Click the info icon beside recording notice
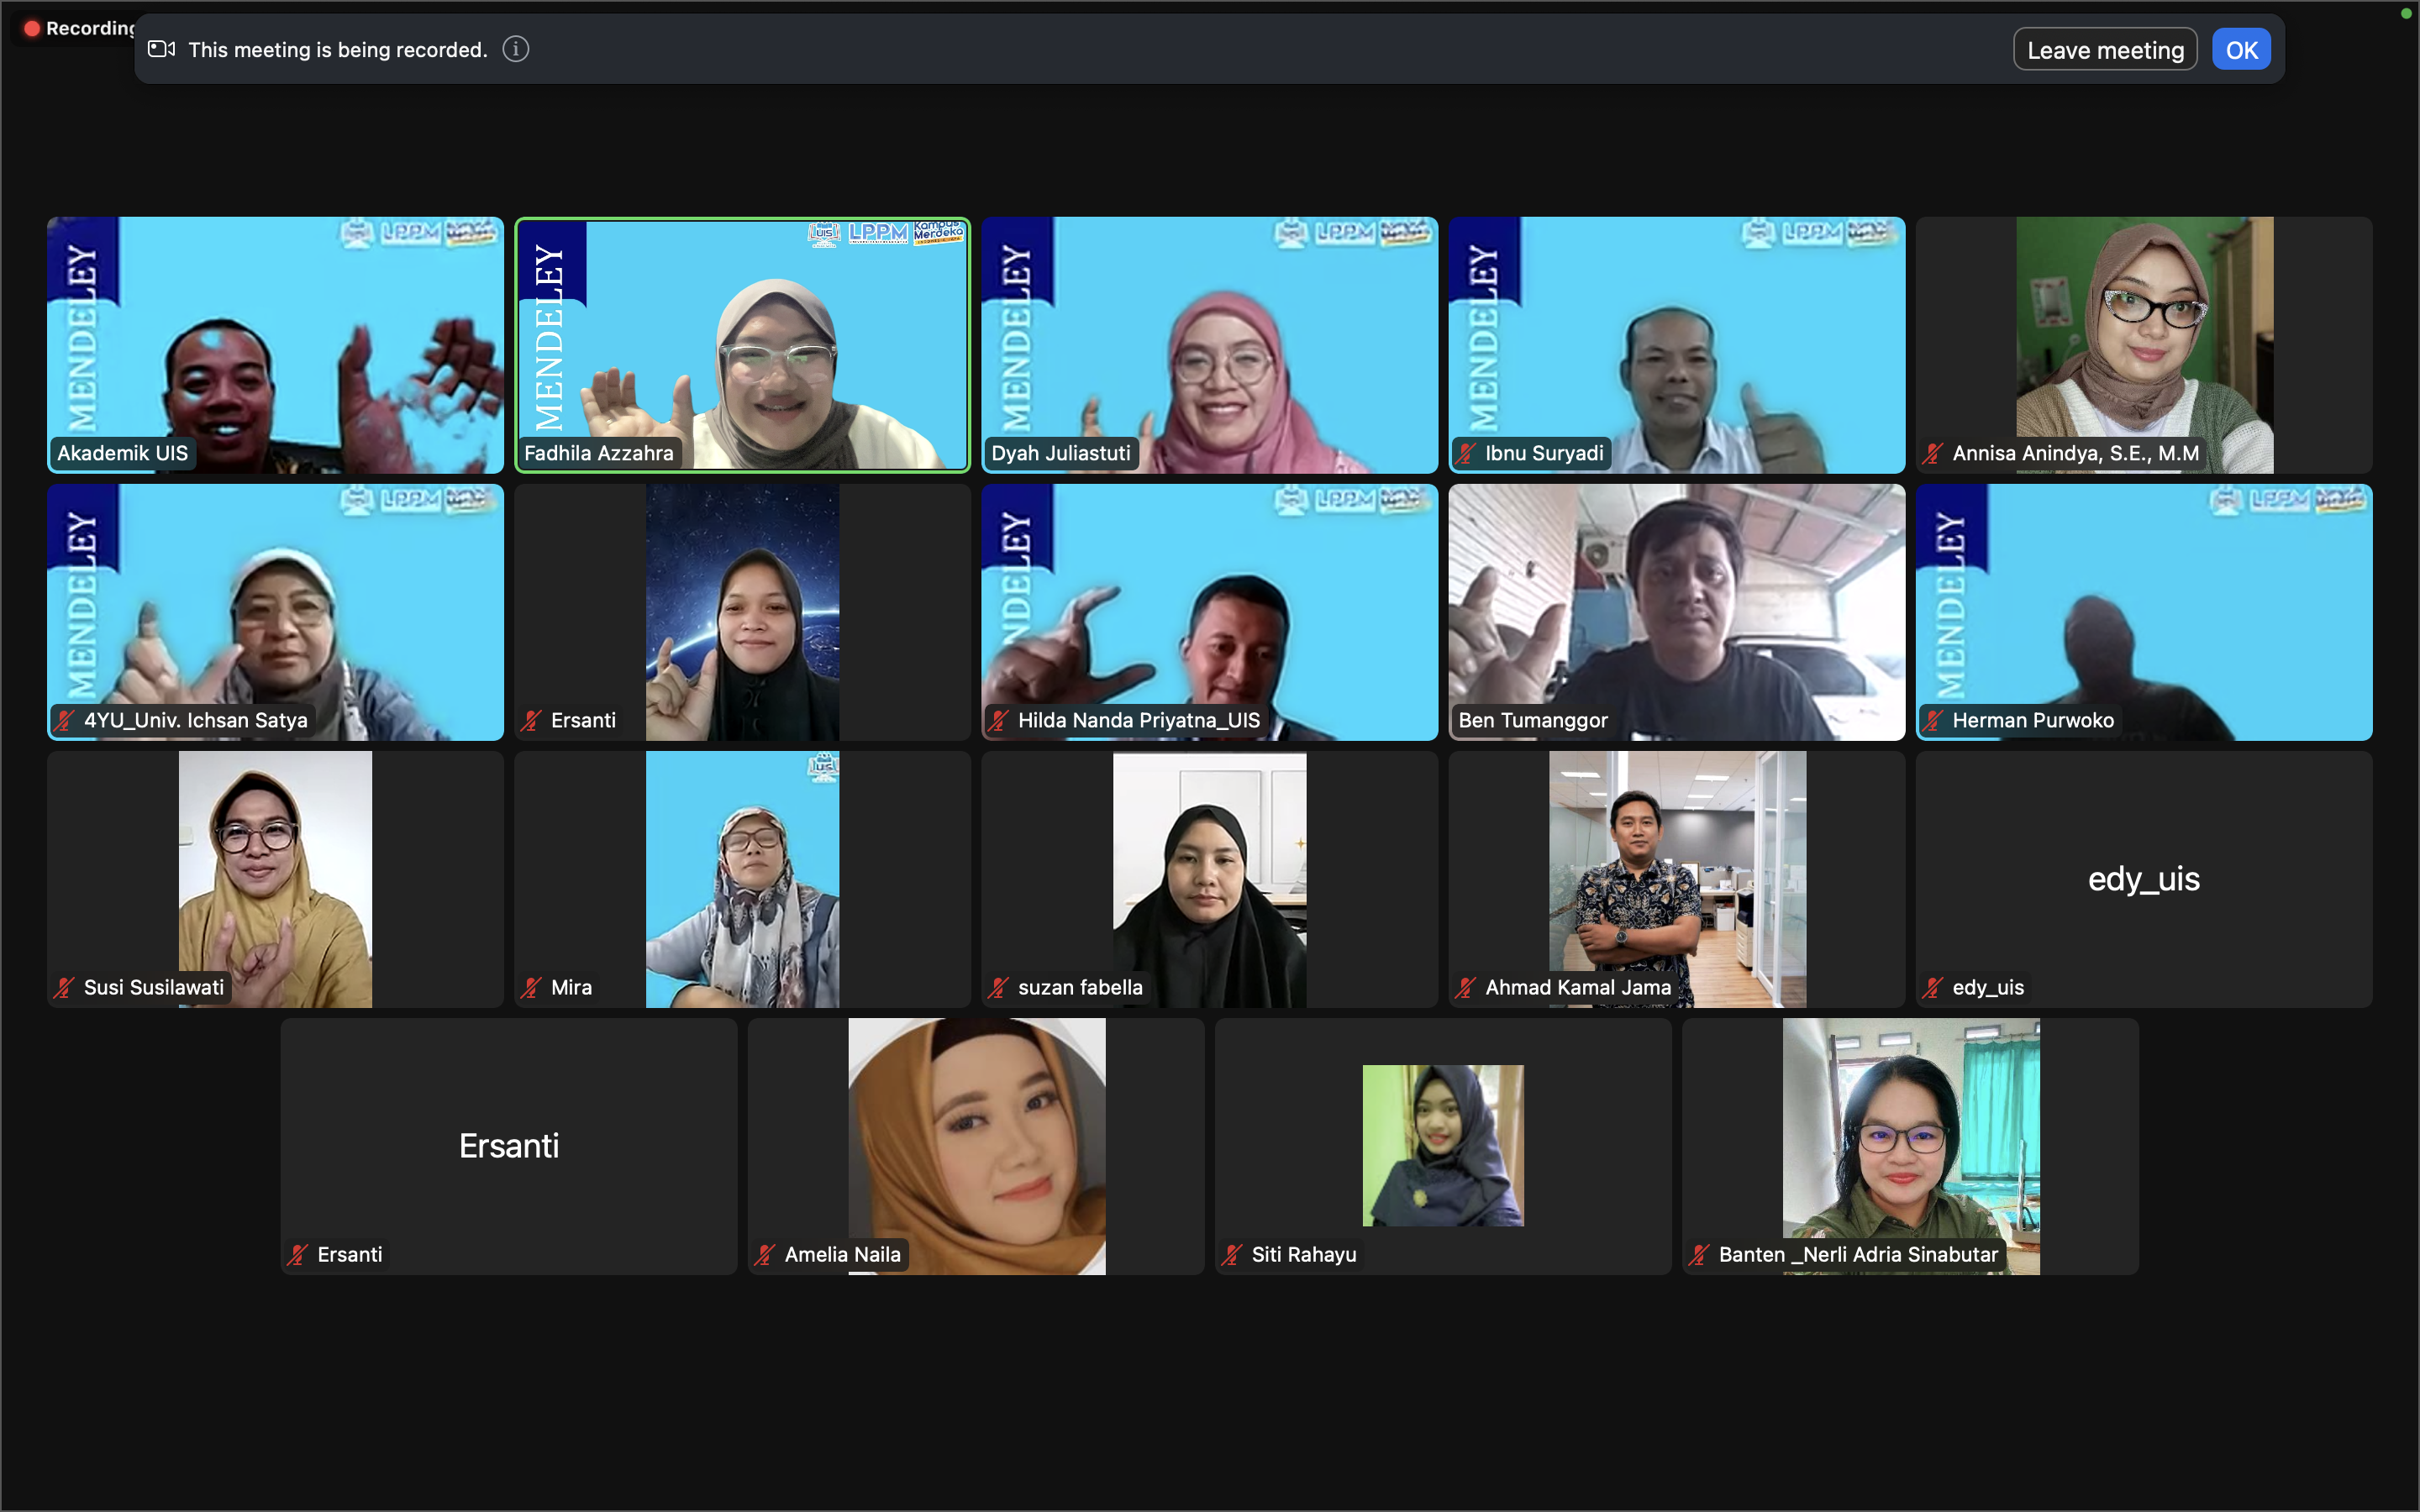 point(516,49)
